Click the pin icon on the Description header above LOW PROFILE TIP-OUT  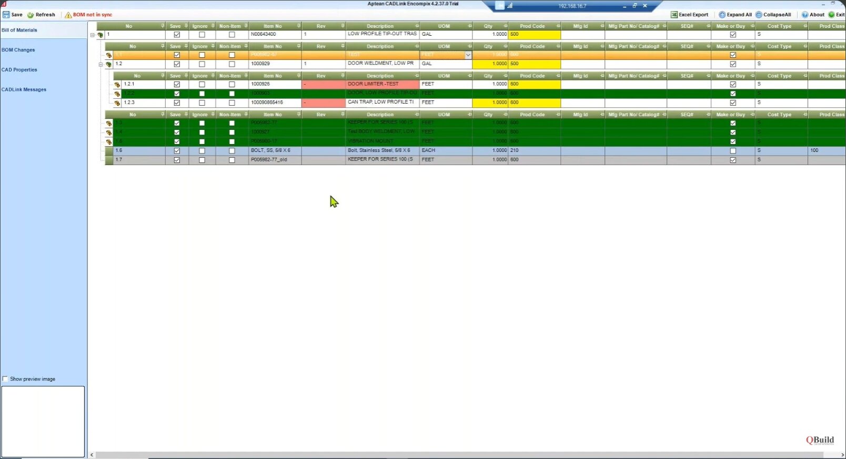[x=417, y=26]
